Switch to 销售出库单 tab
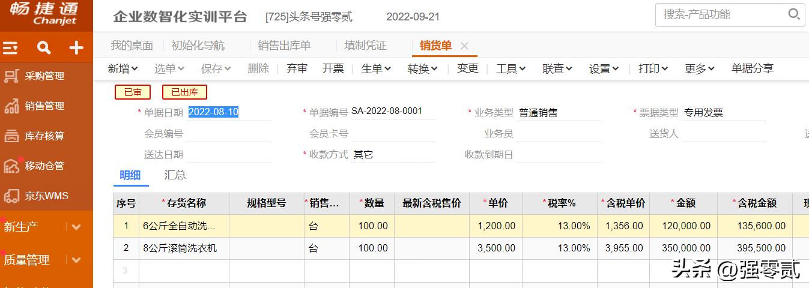Screen dimensions: 809x288 (284, 46)
